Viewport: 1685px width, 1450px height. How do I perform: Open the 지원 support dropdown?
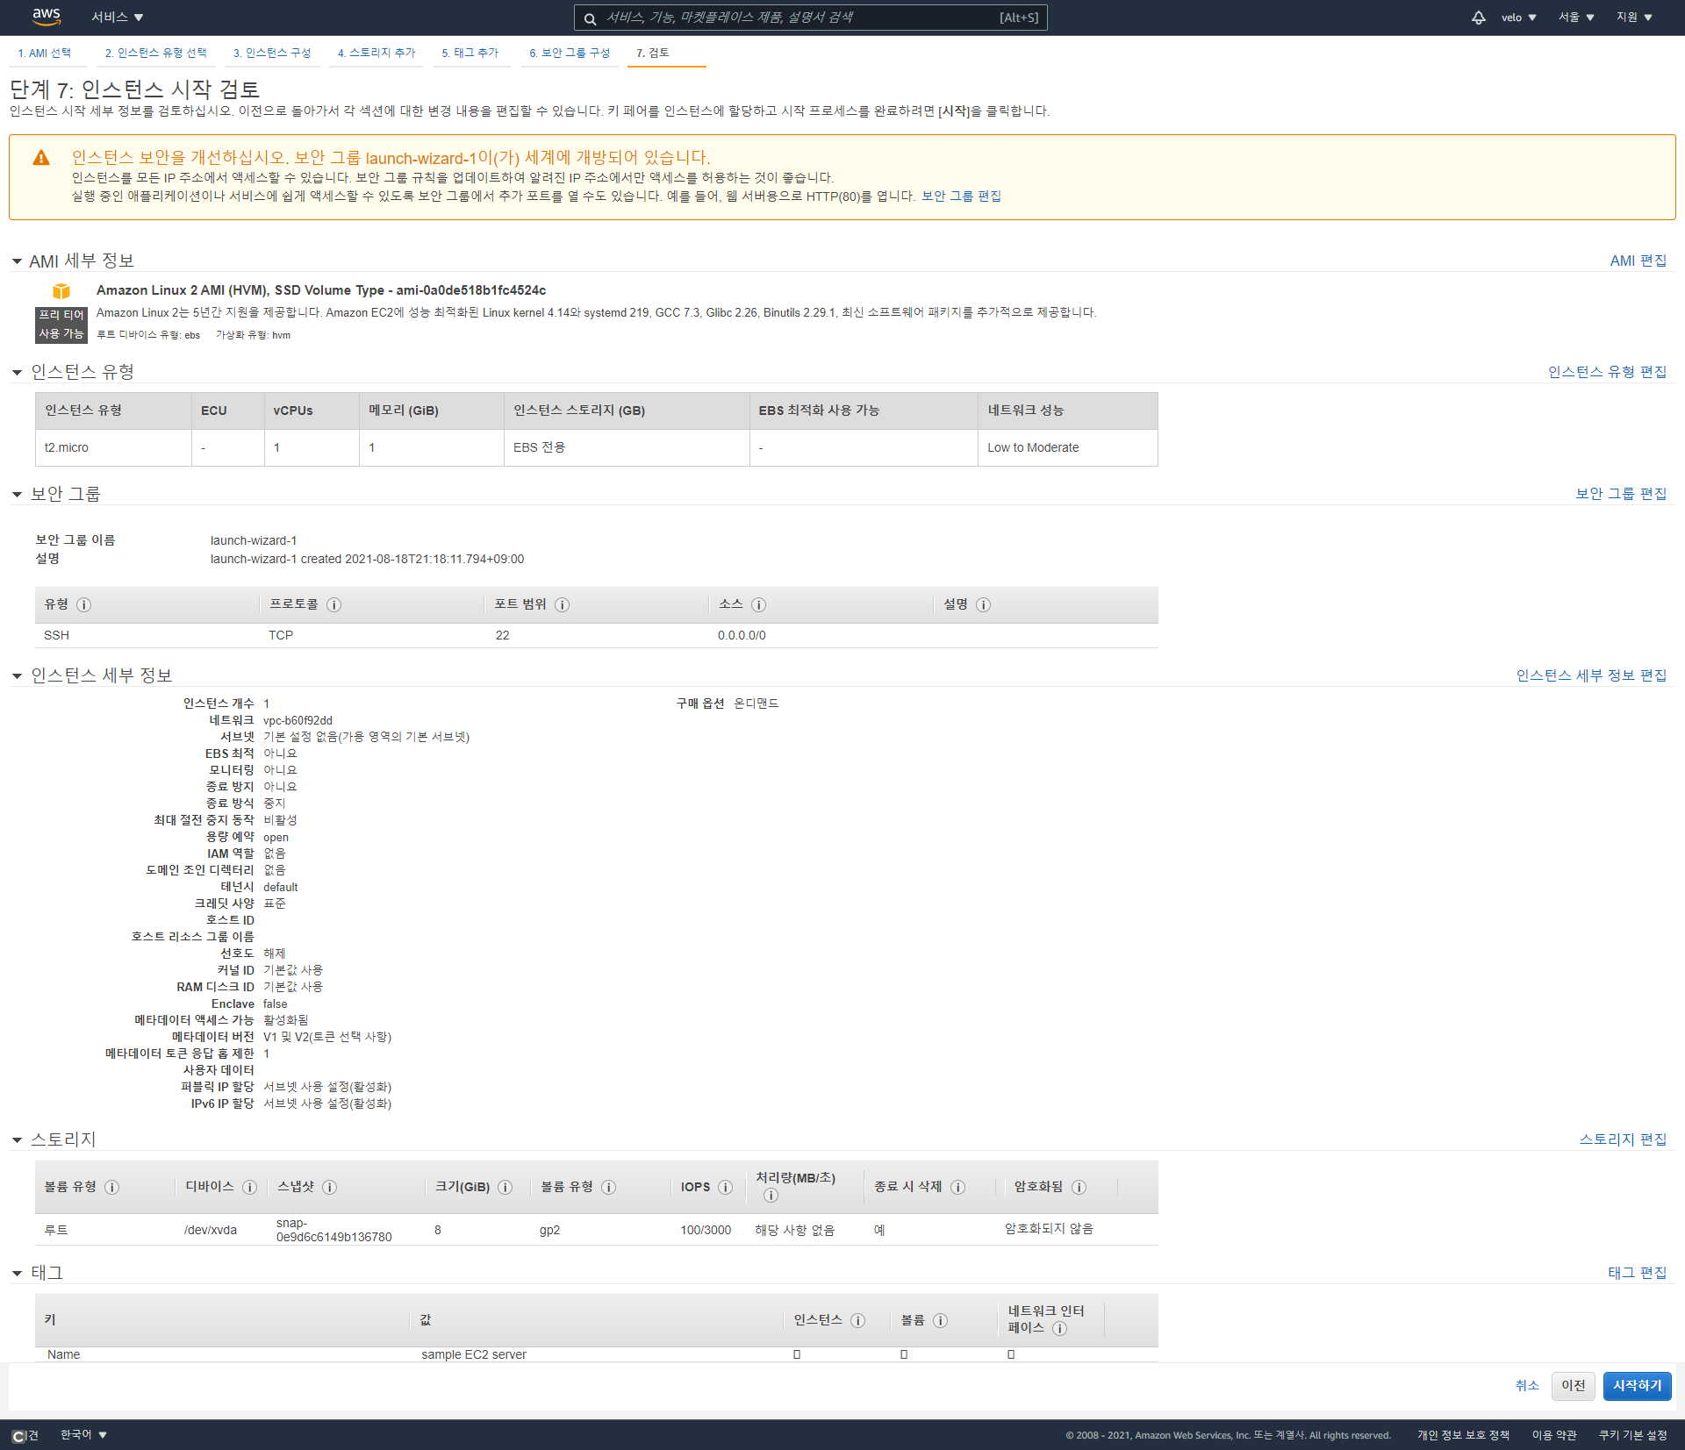point(1634,18)
